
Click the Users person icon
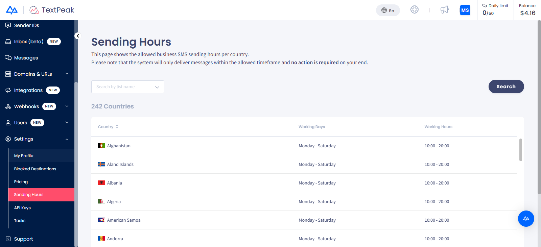coord(8,123)
